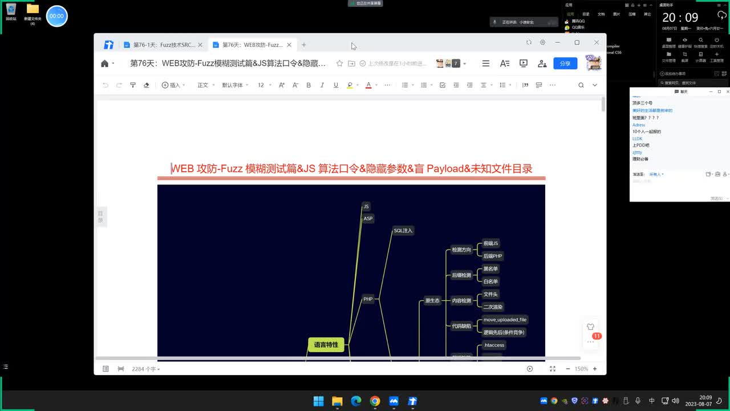Screen dimensions: 730x411
Task: Click the play icon in status bar
Action: pyautogui.click(x=530, y=369)
